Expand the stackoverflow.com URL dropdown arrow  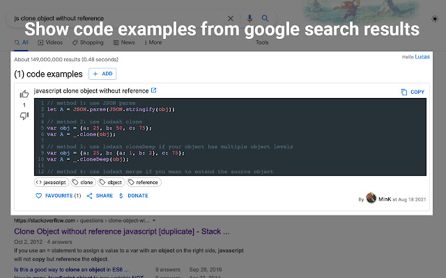pyautogui.click(x=154, y=220)
